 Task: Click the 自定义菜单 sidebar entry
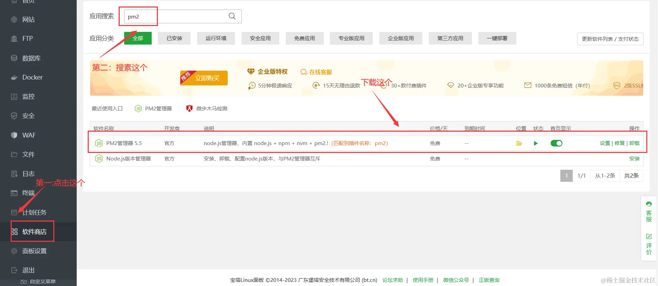coord(38,282)
